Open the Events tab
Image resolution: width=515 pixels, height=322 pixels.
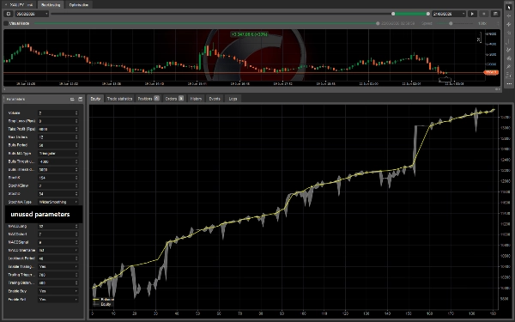[215, 99]
